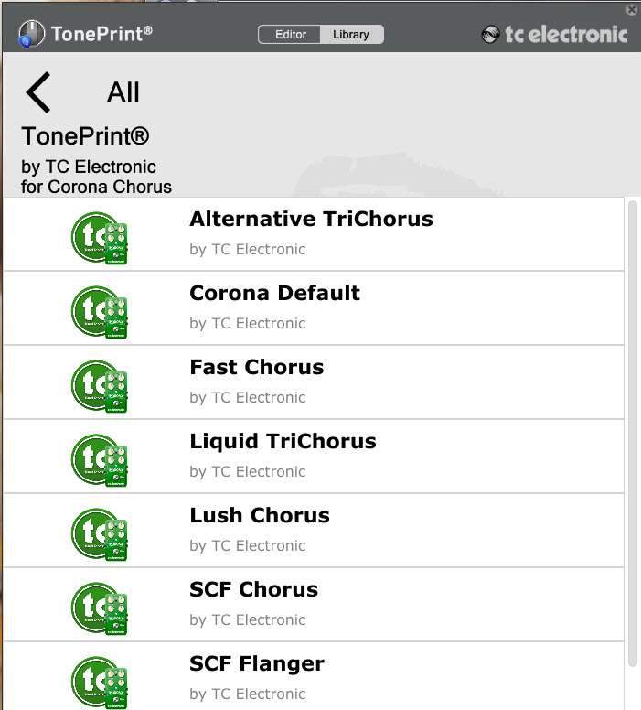Switch to the Library tab
Viewport: 641px width, 710px height.
point(351,35)
